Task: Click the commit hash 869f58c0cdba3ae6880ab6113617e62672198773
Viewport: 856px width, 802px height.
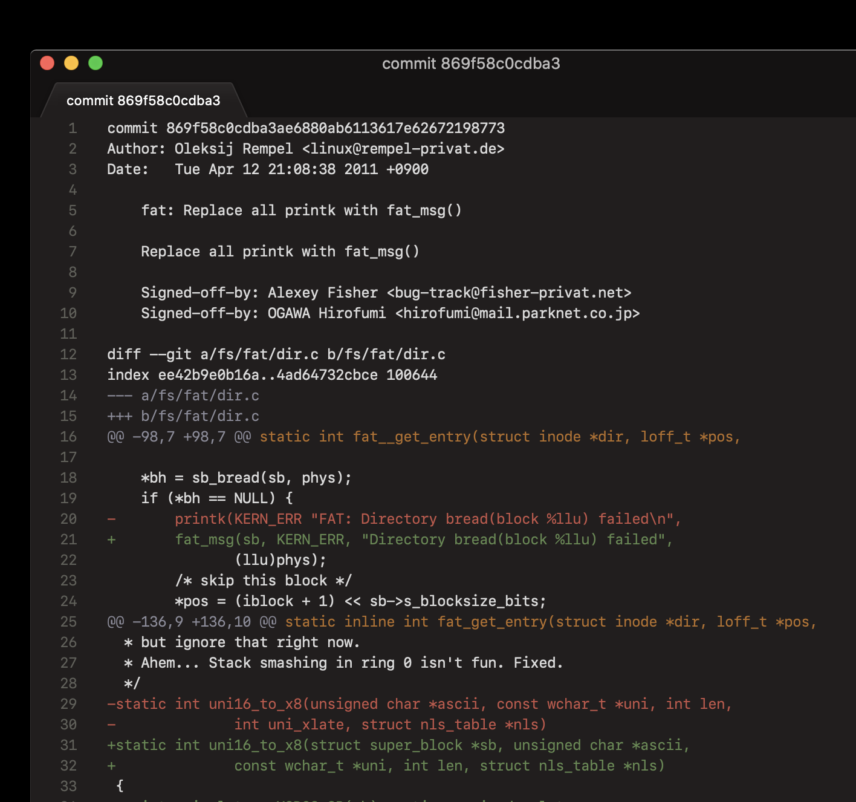Action: click(336, 128)
